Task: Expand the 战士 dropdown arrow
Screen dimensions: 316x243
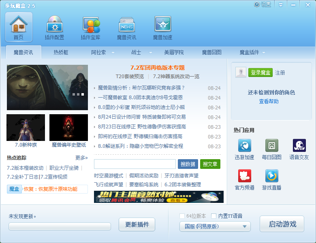Action: 151,53
